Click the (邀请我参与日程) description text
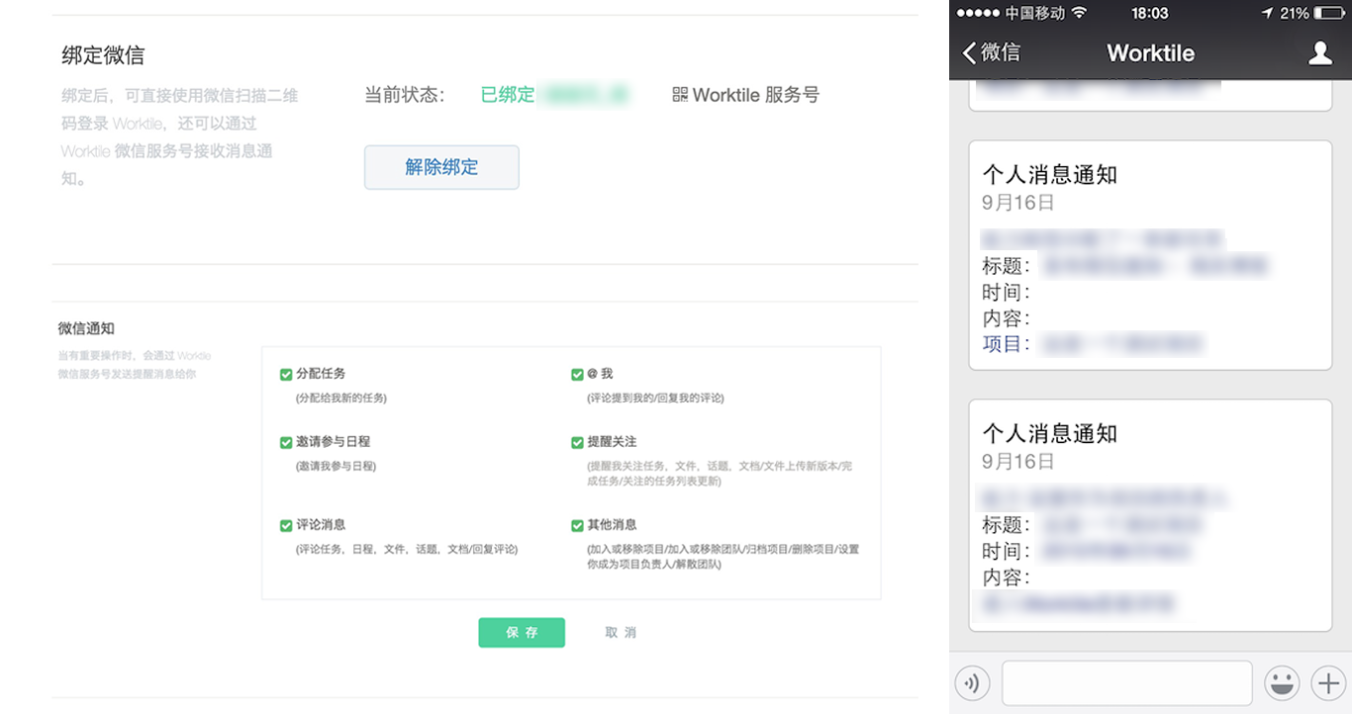 (x=336, y=466)
